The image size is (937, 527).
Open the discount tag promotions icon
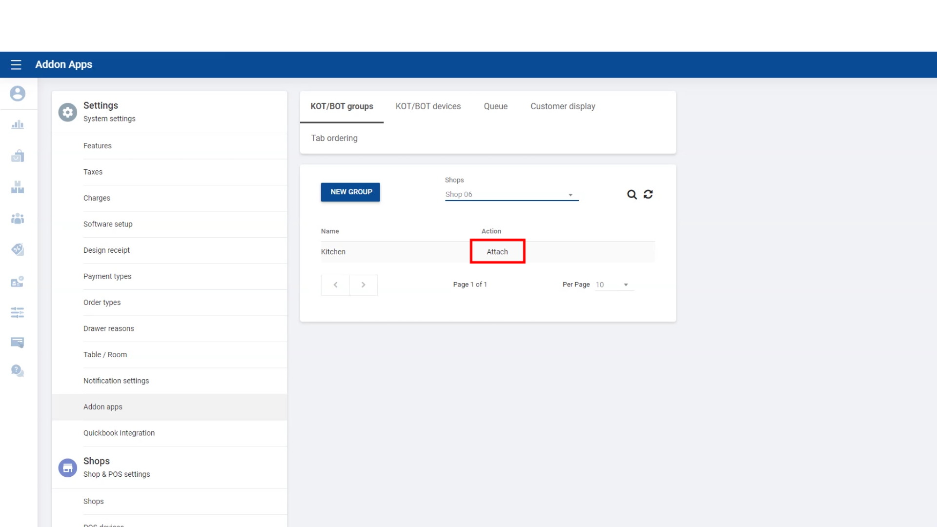tap(18, 249)
